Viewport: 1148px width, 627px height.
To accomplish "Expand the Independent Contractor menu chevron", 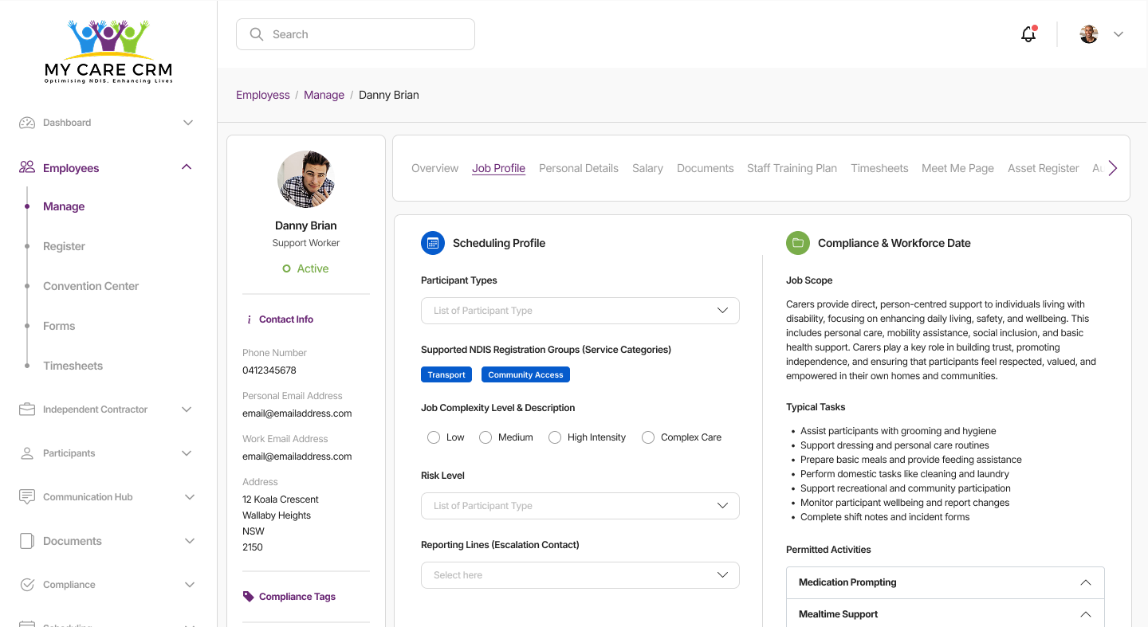I will [187, 410].
